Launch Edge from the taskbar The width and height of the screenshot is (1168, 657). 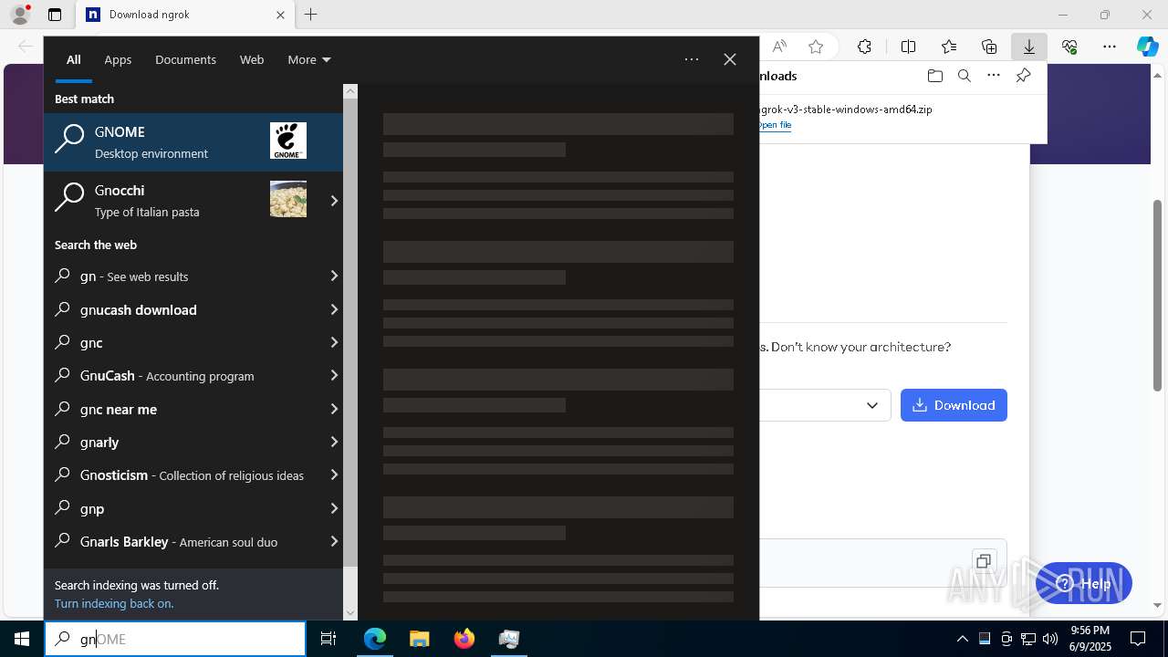375,639
